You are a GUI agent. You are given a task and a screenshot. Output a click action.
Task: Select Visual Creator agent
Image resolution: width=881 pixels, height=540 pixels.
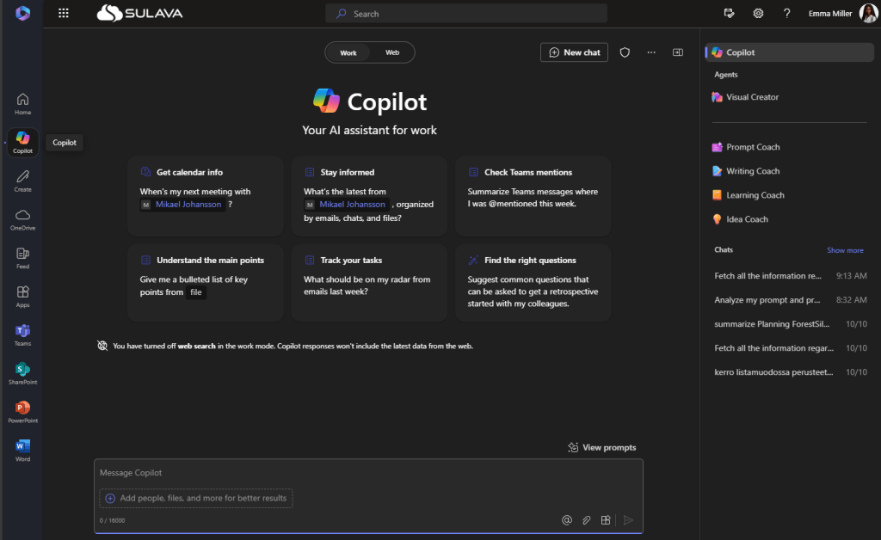tap(752, 97)
